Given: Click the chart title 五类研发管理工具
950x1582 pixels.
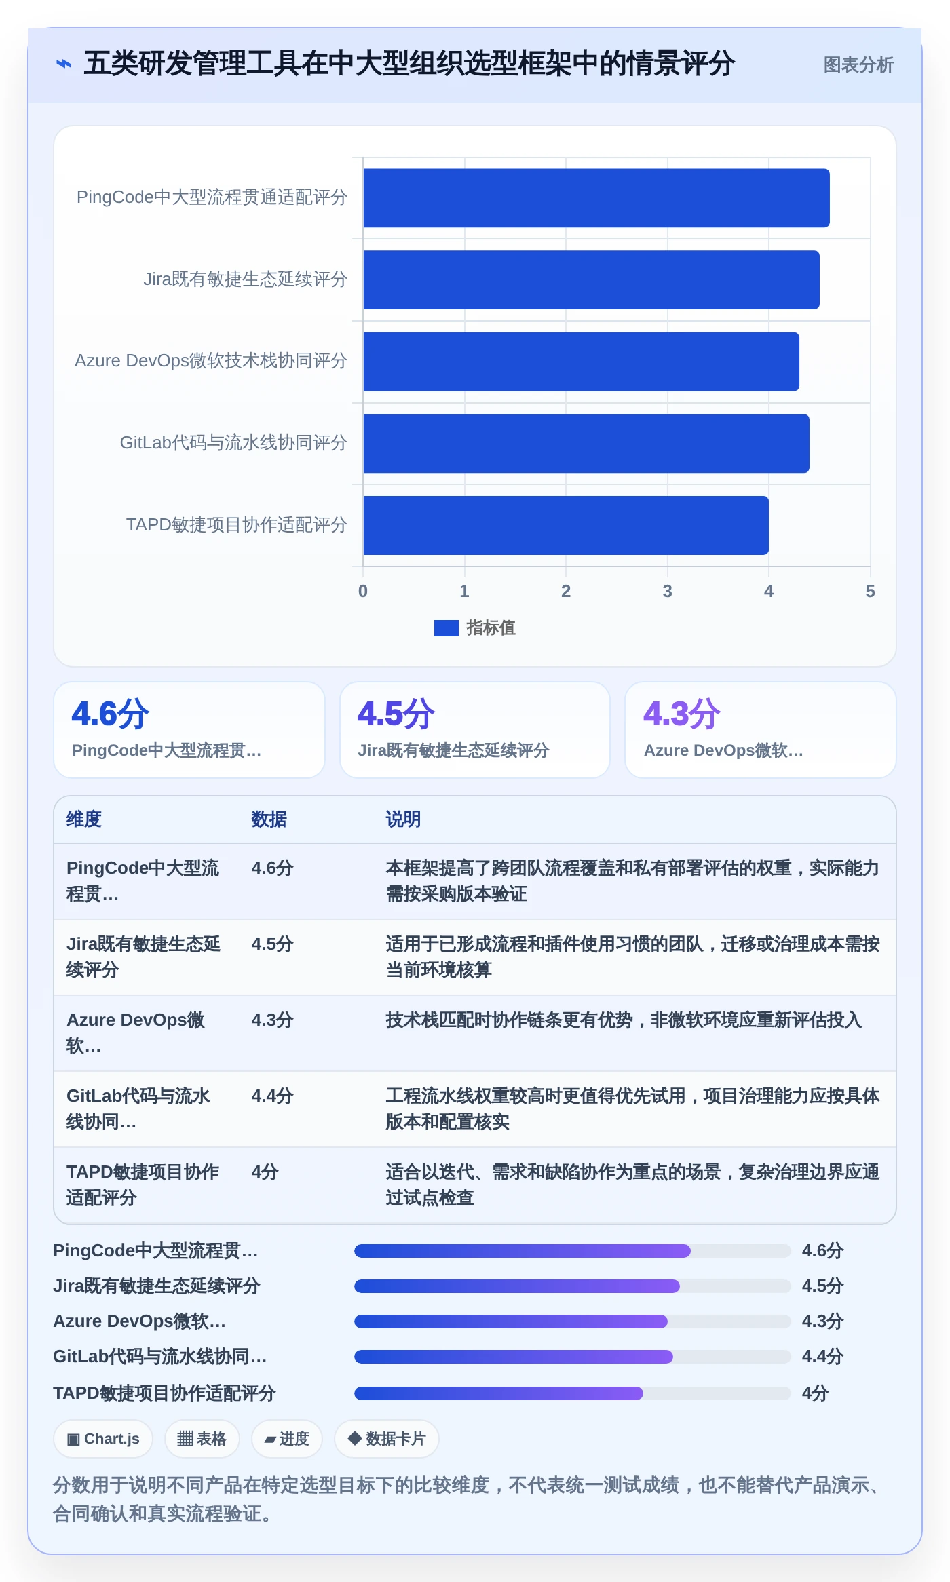Looking at the screenshot, I should [409, 64].
